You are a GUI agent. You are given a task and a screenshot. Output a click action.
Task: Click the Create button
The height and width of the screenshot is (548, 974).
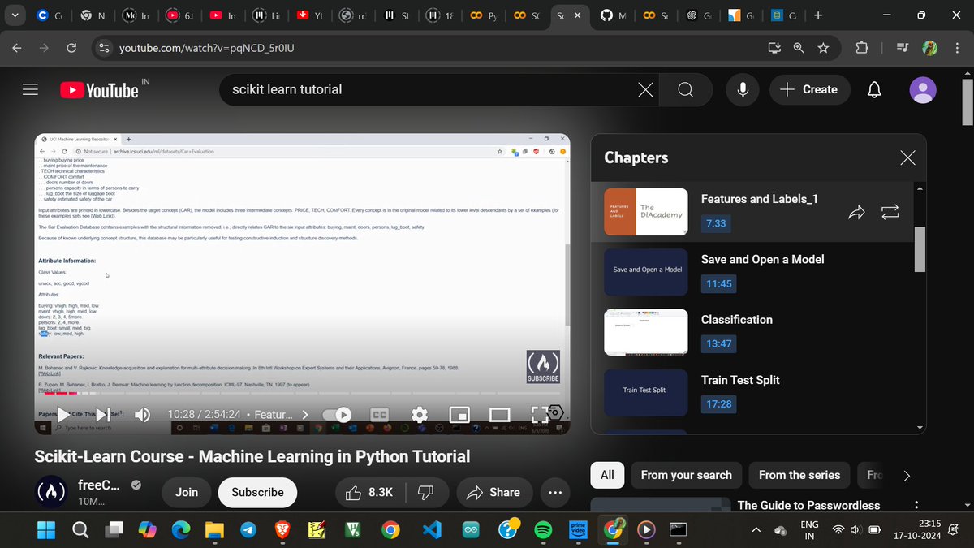point(808,90)
